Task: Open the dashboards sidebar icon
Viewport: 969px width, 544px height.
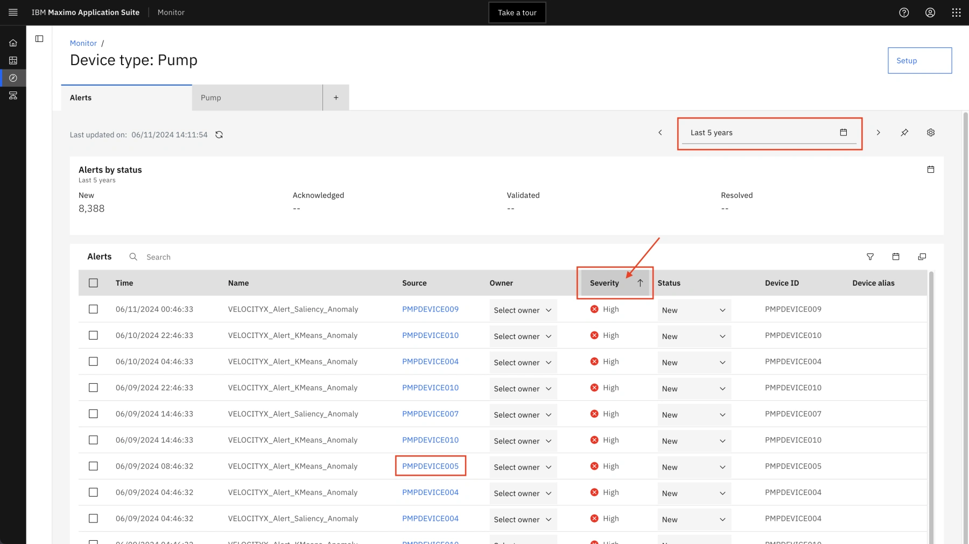Action: point(13,60)
